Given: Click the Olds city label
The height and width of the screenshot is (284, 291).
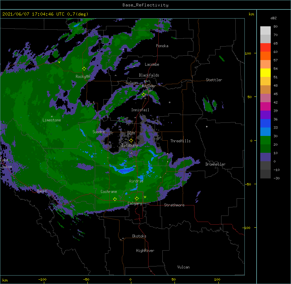Looking at the screenshot, I should point(131,133).
